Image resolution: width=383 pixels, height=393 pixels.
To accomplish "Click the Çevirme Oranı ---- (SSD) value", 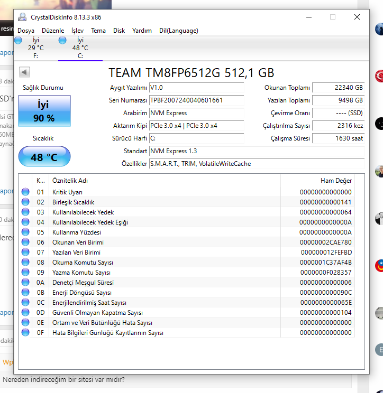I will [339, 113].
